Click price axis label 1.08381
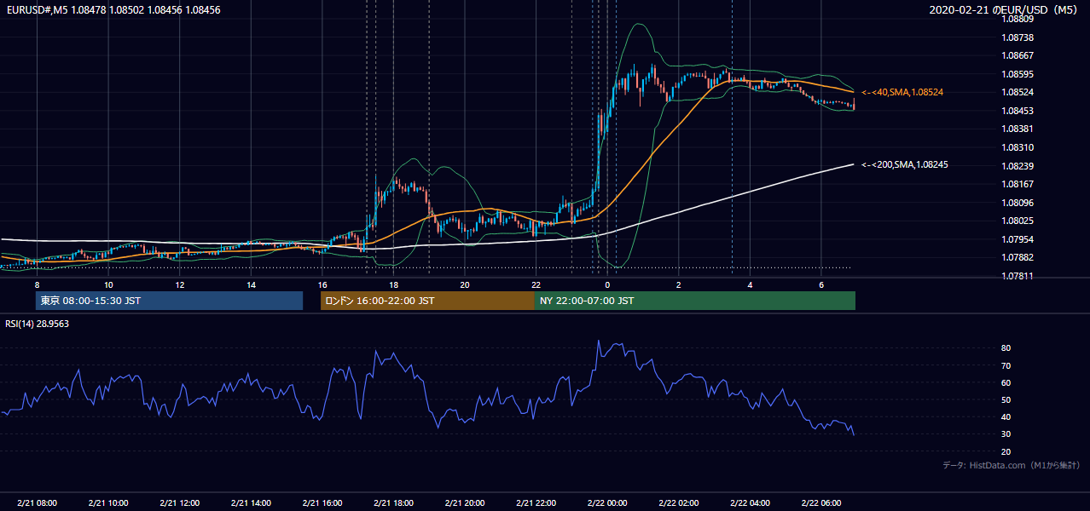Viewport: 1090px width, 511px height. (x=1018, y=129)
